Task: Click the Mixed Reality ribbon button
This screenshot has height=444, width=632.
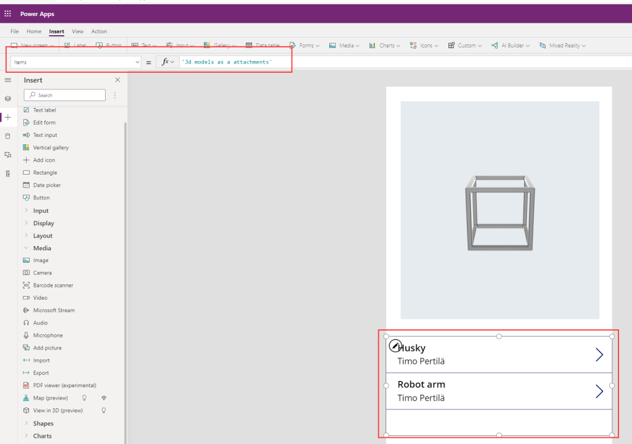Action: point(562,46)
